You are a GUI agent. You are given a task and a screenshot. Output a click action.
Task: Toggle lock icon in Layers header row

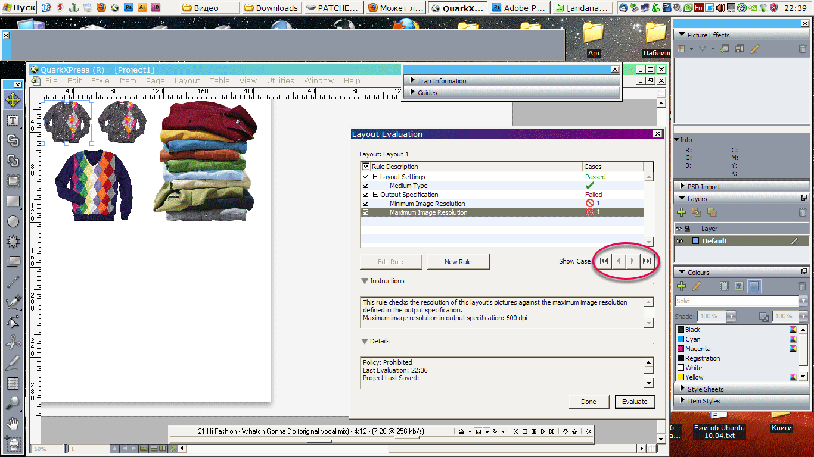(687, 228)
